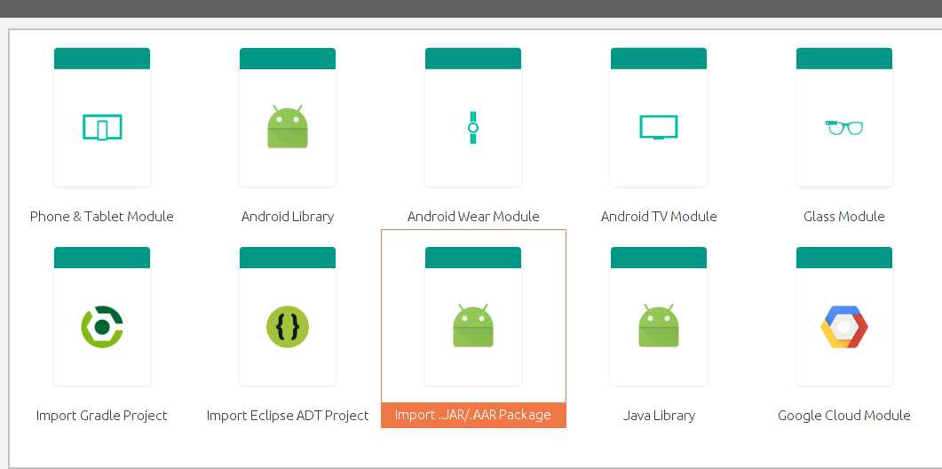Screen dimensions: 942x469
Task: Click the Import .JAR/.AAR Package android icon
Action: click(473, 325)
